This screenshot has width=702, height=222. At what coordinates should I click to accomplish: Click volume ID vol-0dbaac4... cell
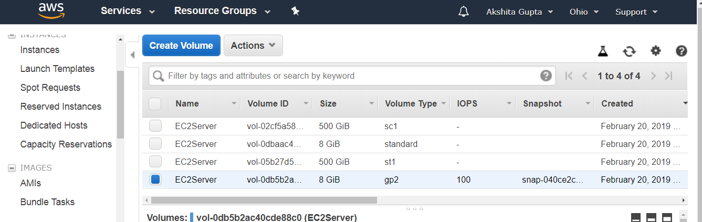point(274,144)
